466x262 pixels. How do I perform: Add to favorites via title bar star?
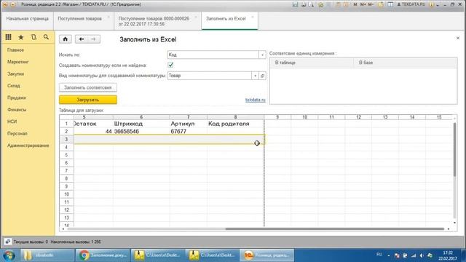click(320, 4)
